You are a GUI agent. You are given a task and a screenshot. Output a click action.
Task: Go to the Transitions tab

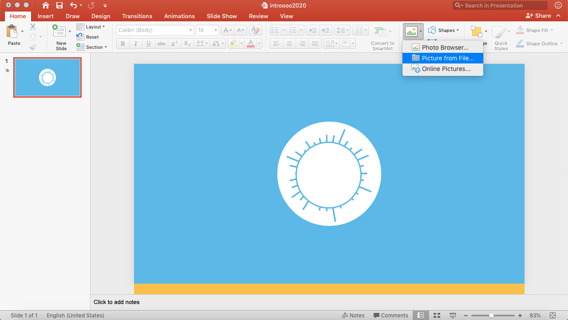coord(137,16)
